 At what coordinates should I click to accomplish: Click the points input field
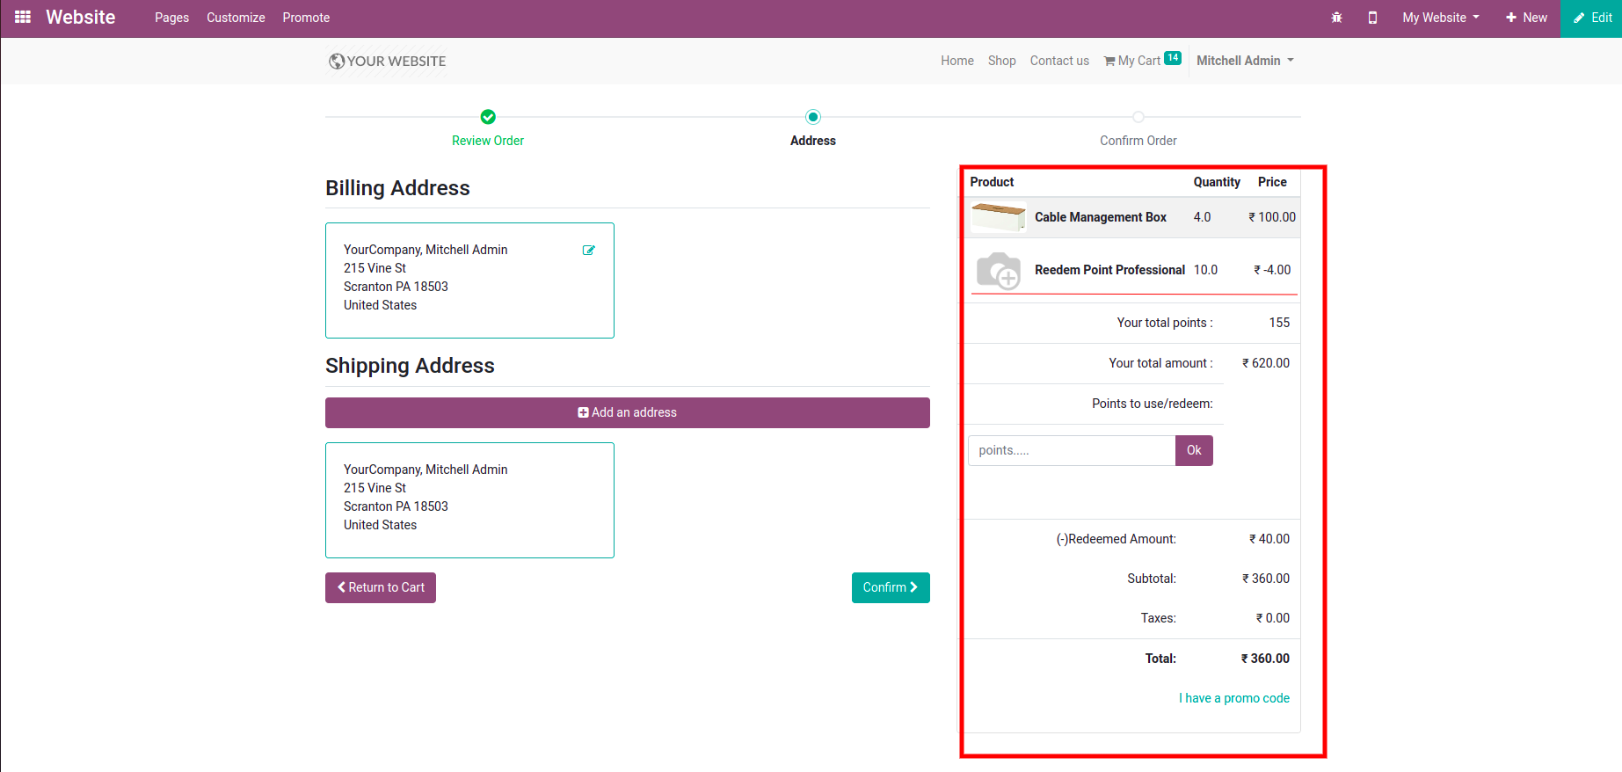[1071, 450]
